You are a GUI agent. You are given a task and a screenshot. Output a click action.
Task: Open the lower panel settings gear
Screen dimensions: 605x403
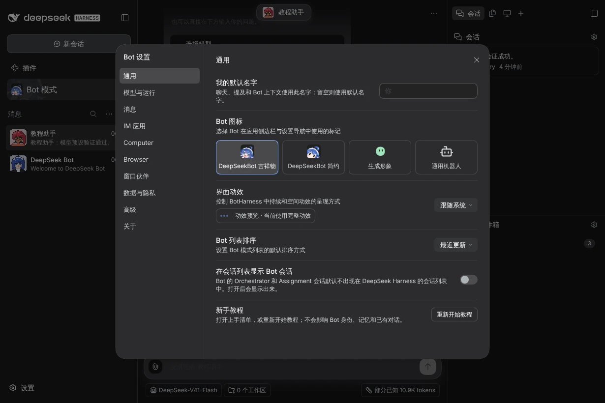594,225
